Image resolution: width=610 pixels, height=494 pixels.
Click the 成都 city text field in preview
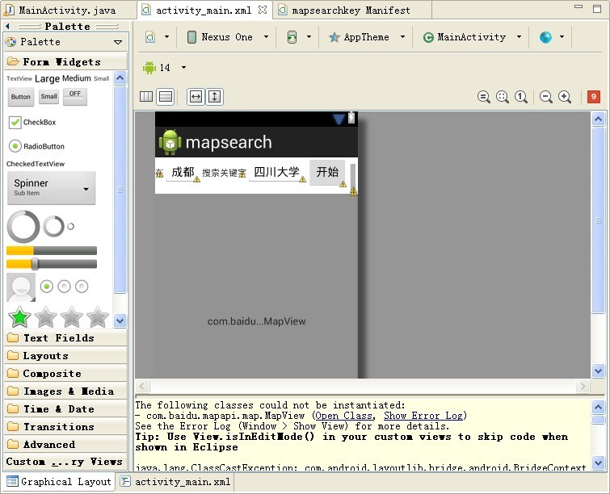pyautogui.click(x=183, y=172)
